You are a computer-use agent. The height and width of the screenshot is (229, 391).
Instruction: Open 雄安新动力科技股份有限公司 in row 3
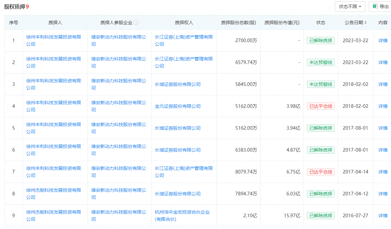(x=119, y=81)
